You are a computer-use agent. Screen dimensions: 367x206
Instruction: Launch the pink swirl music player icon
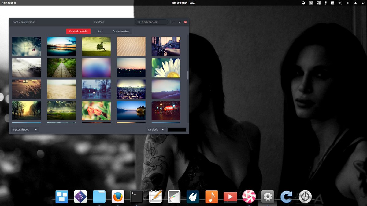(249, 197)
